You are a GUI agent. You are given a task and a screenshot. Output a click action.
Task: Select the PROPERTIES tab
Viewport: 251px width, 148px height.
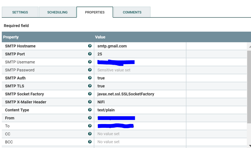click(95, 12)
